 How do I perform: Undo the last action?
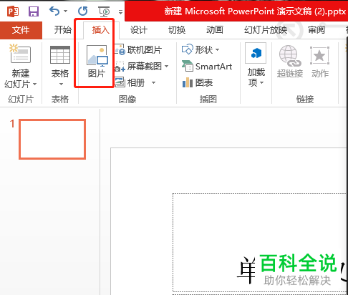tap(54, 11)
